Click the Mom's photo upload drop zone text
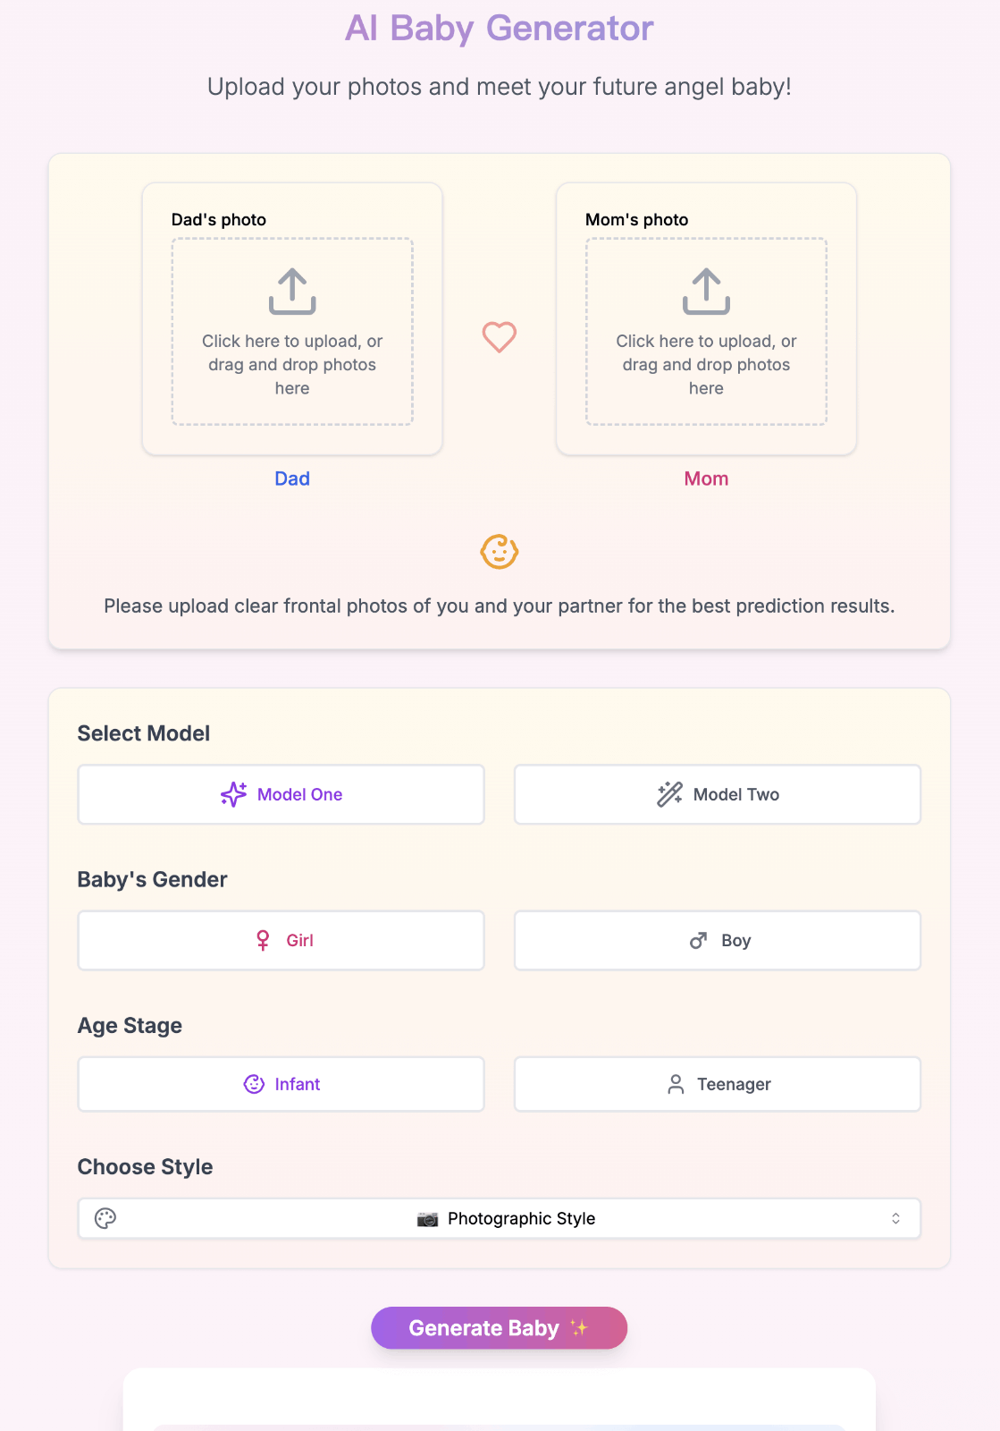 tap(706, 365)
